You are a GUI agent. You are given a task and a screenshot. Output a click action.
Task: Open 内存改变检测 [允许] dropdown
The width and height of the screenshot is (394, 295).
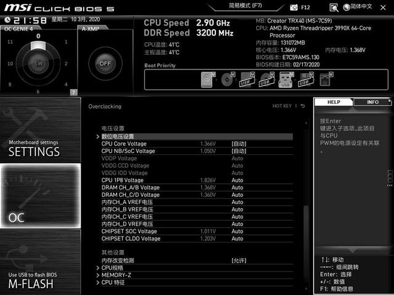pos(239,261)
